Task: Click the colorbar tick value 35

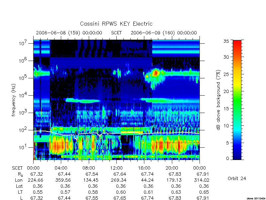Action: (x=226, y=41)
